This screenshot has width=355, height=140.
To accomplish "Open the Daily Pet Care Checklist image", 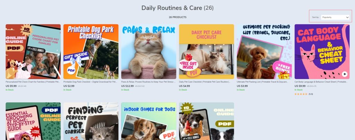I will (x=207, y=52).
